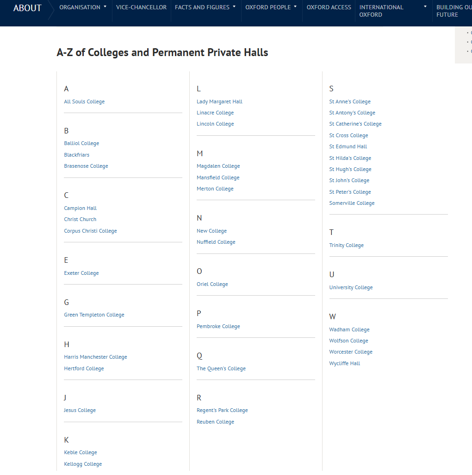The height and width of the screenshot is (475, 472).
Task: Expand the Organisation dropdown arrow
Action: tap(105, 7)
